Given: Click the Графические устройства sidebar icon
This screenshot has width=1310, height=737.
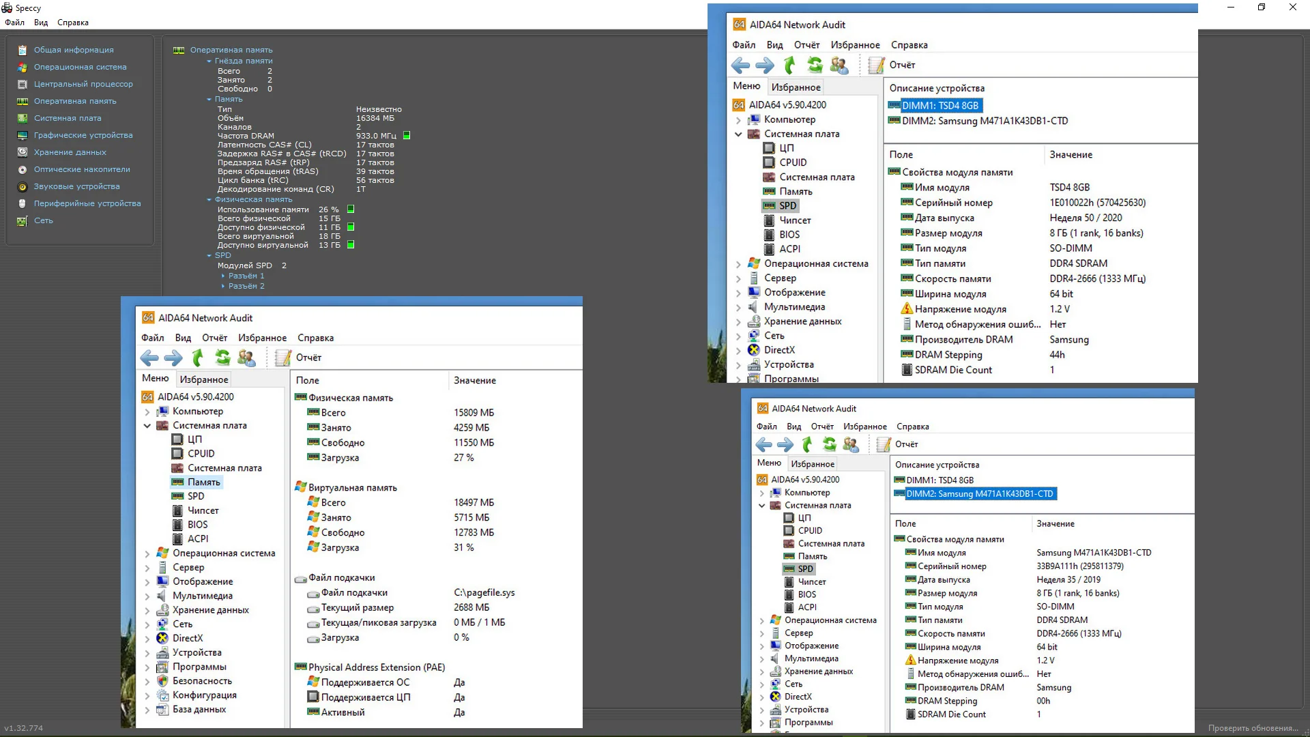Looking at the screenshot, I should pos(23,135).
